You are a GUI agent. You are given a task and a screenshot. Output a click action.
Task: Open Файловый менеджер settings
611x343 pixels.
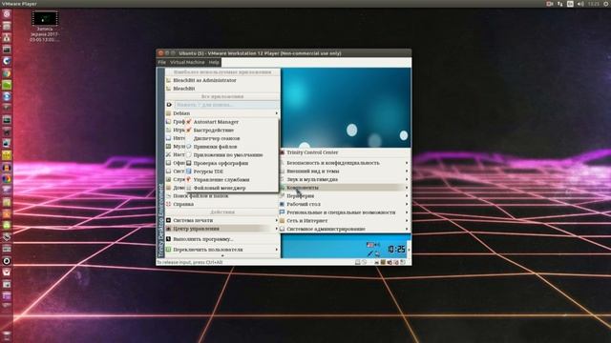coord(220,188)
